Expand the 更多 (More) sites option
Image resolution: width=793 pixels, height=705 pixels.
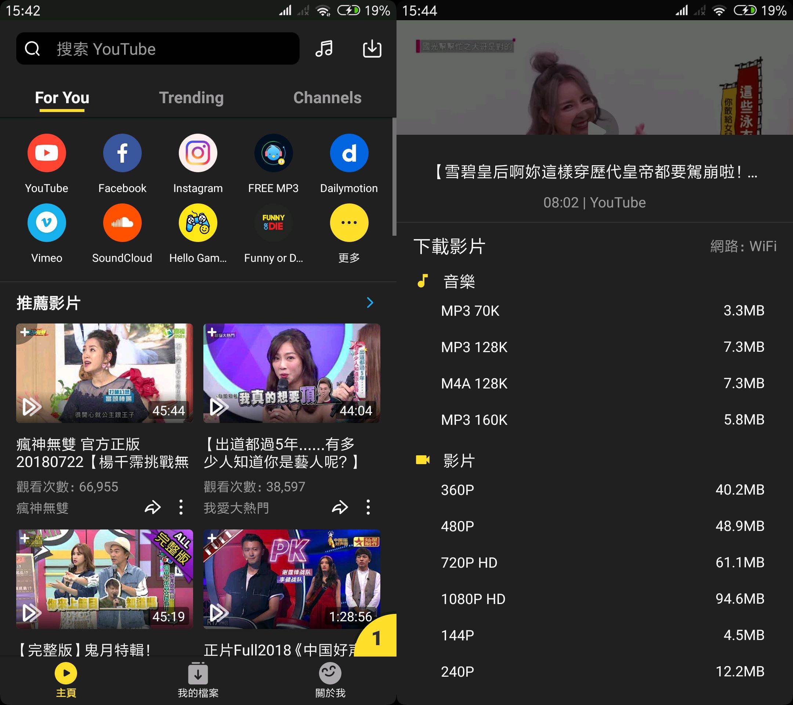point(349,222)
